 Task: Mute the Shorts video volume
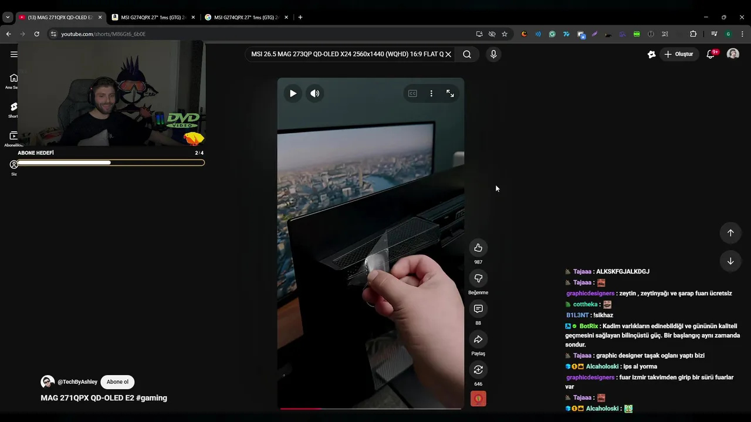pos(315,93)
